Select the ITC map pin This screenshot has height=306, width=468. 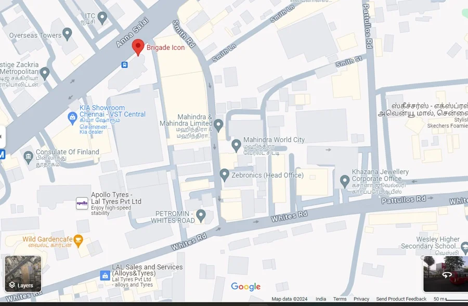102,18
